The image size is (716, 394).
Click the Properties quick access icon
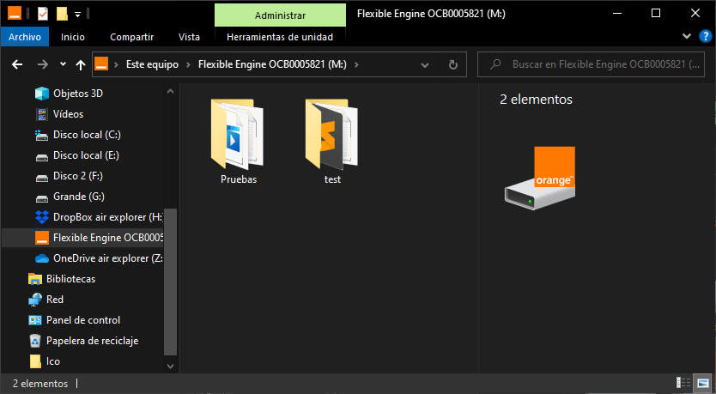[x=42, y=14]
